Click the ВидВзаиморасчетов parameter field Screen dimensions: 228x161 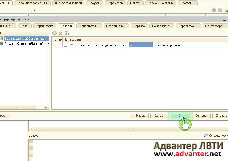point(188,45)
